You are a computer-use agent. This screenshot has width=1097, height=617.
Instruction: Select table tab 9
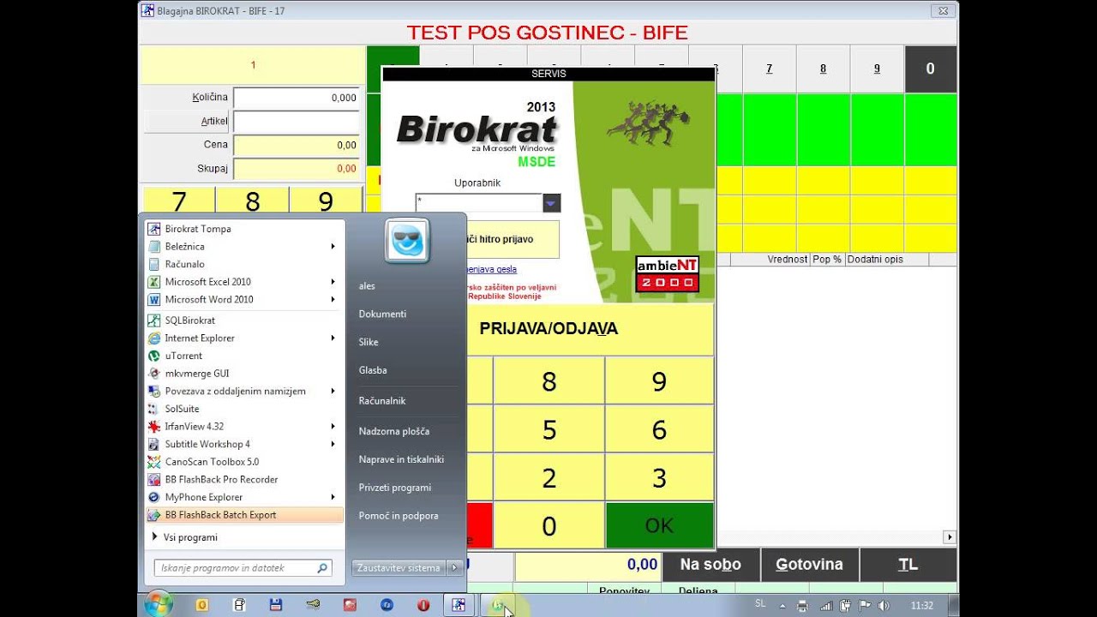[x=877, y=69]
